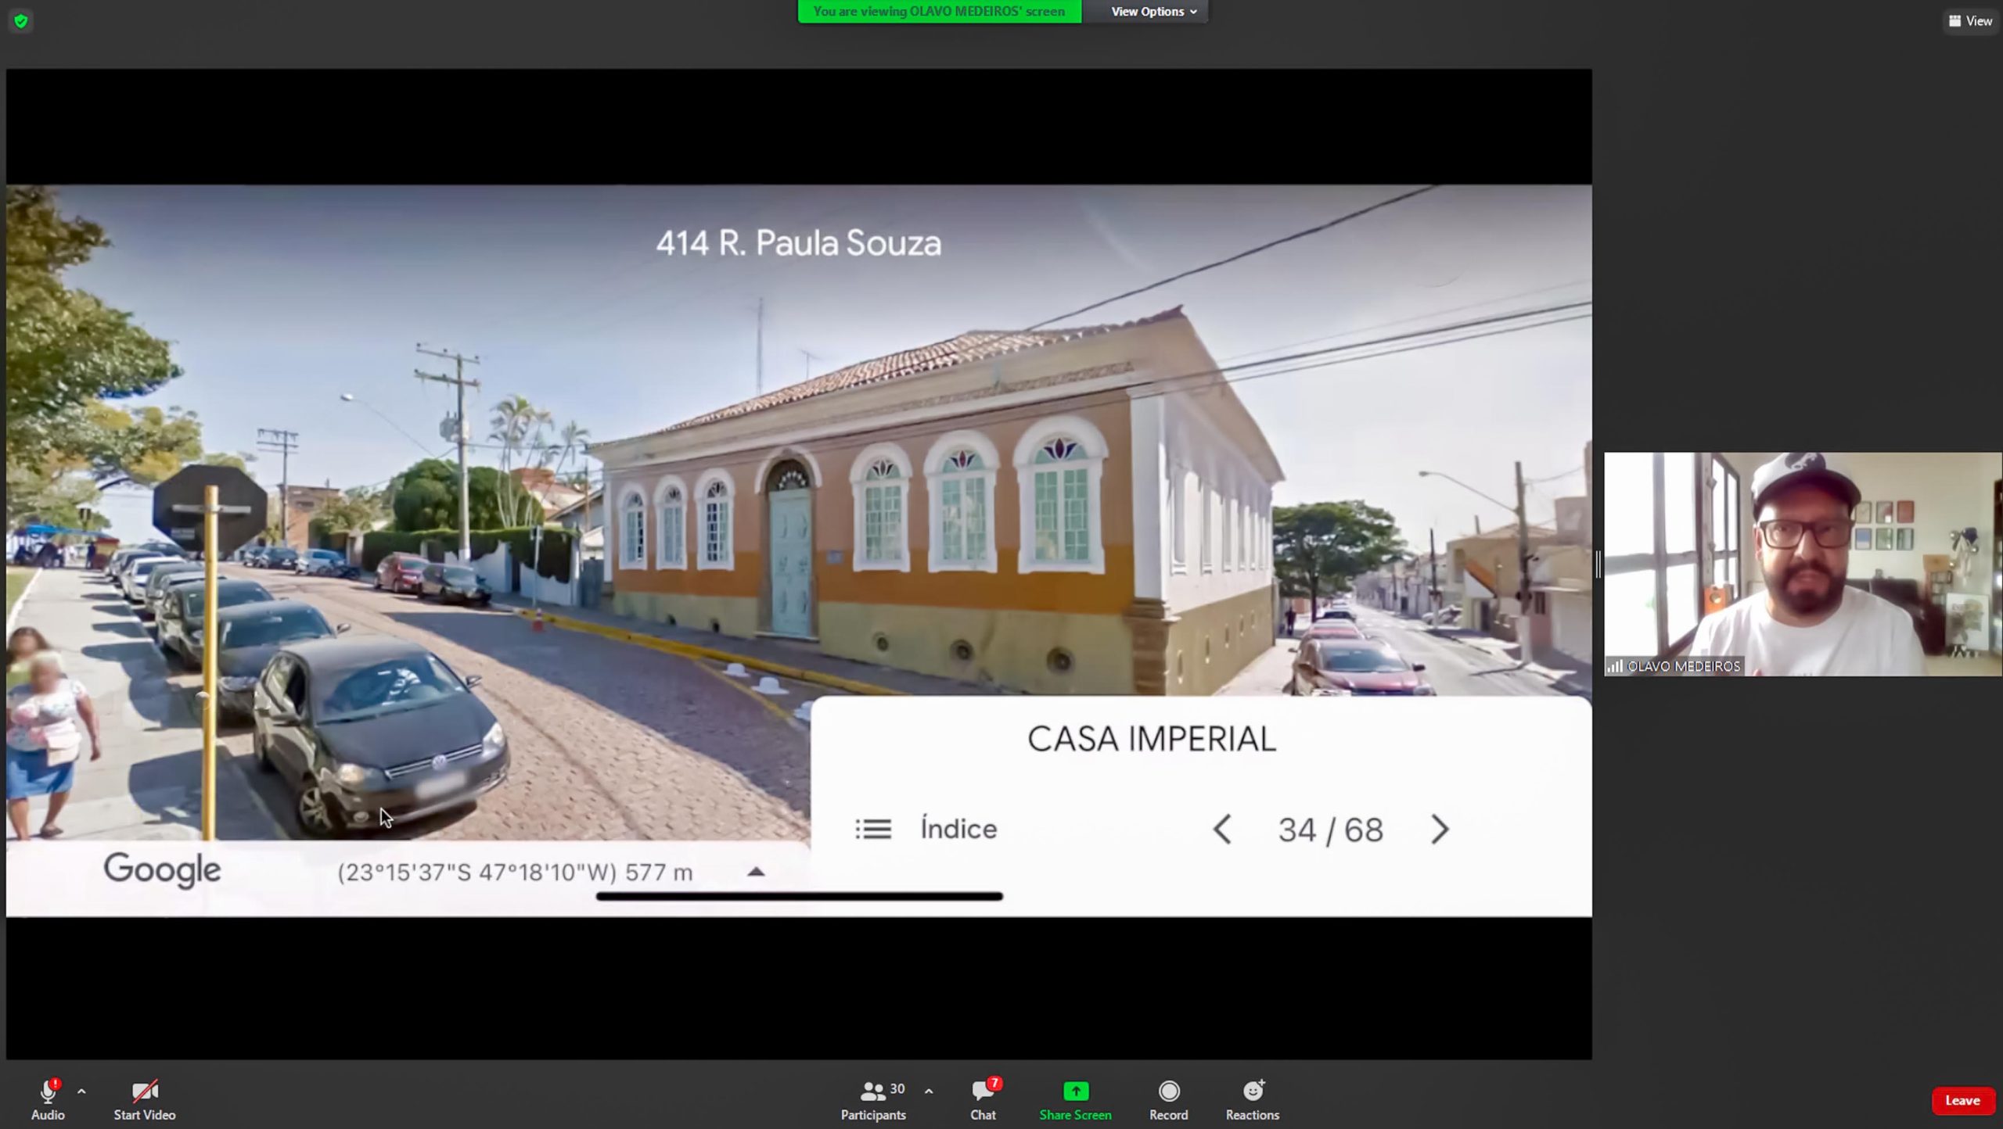Toggle Start Video camera button

[145, 1091]
